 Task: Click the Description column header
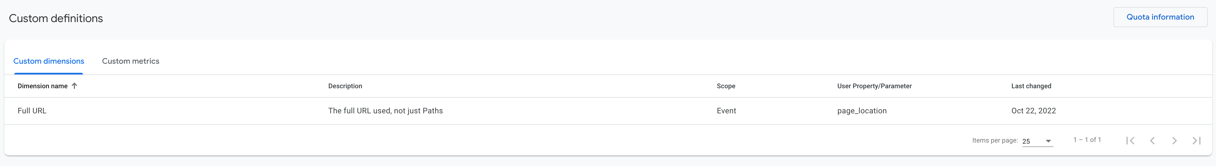click(x=345, y=86)
